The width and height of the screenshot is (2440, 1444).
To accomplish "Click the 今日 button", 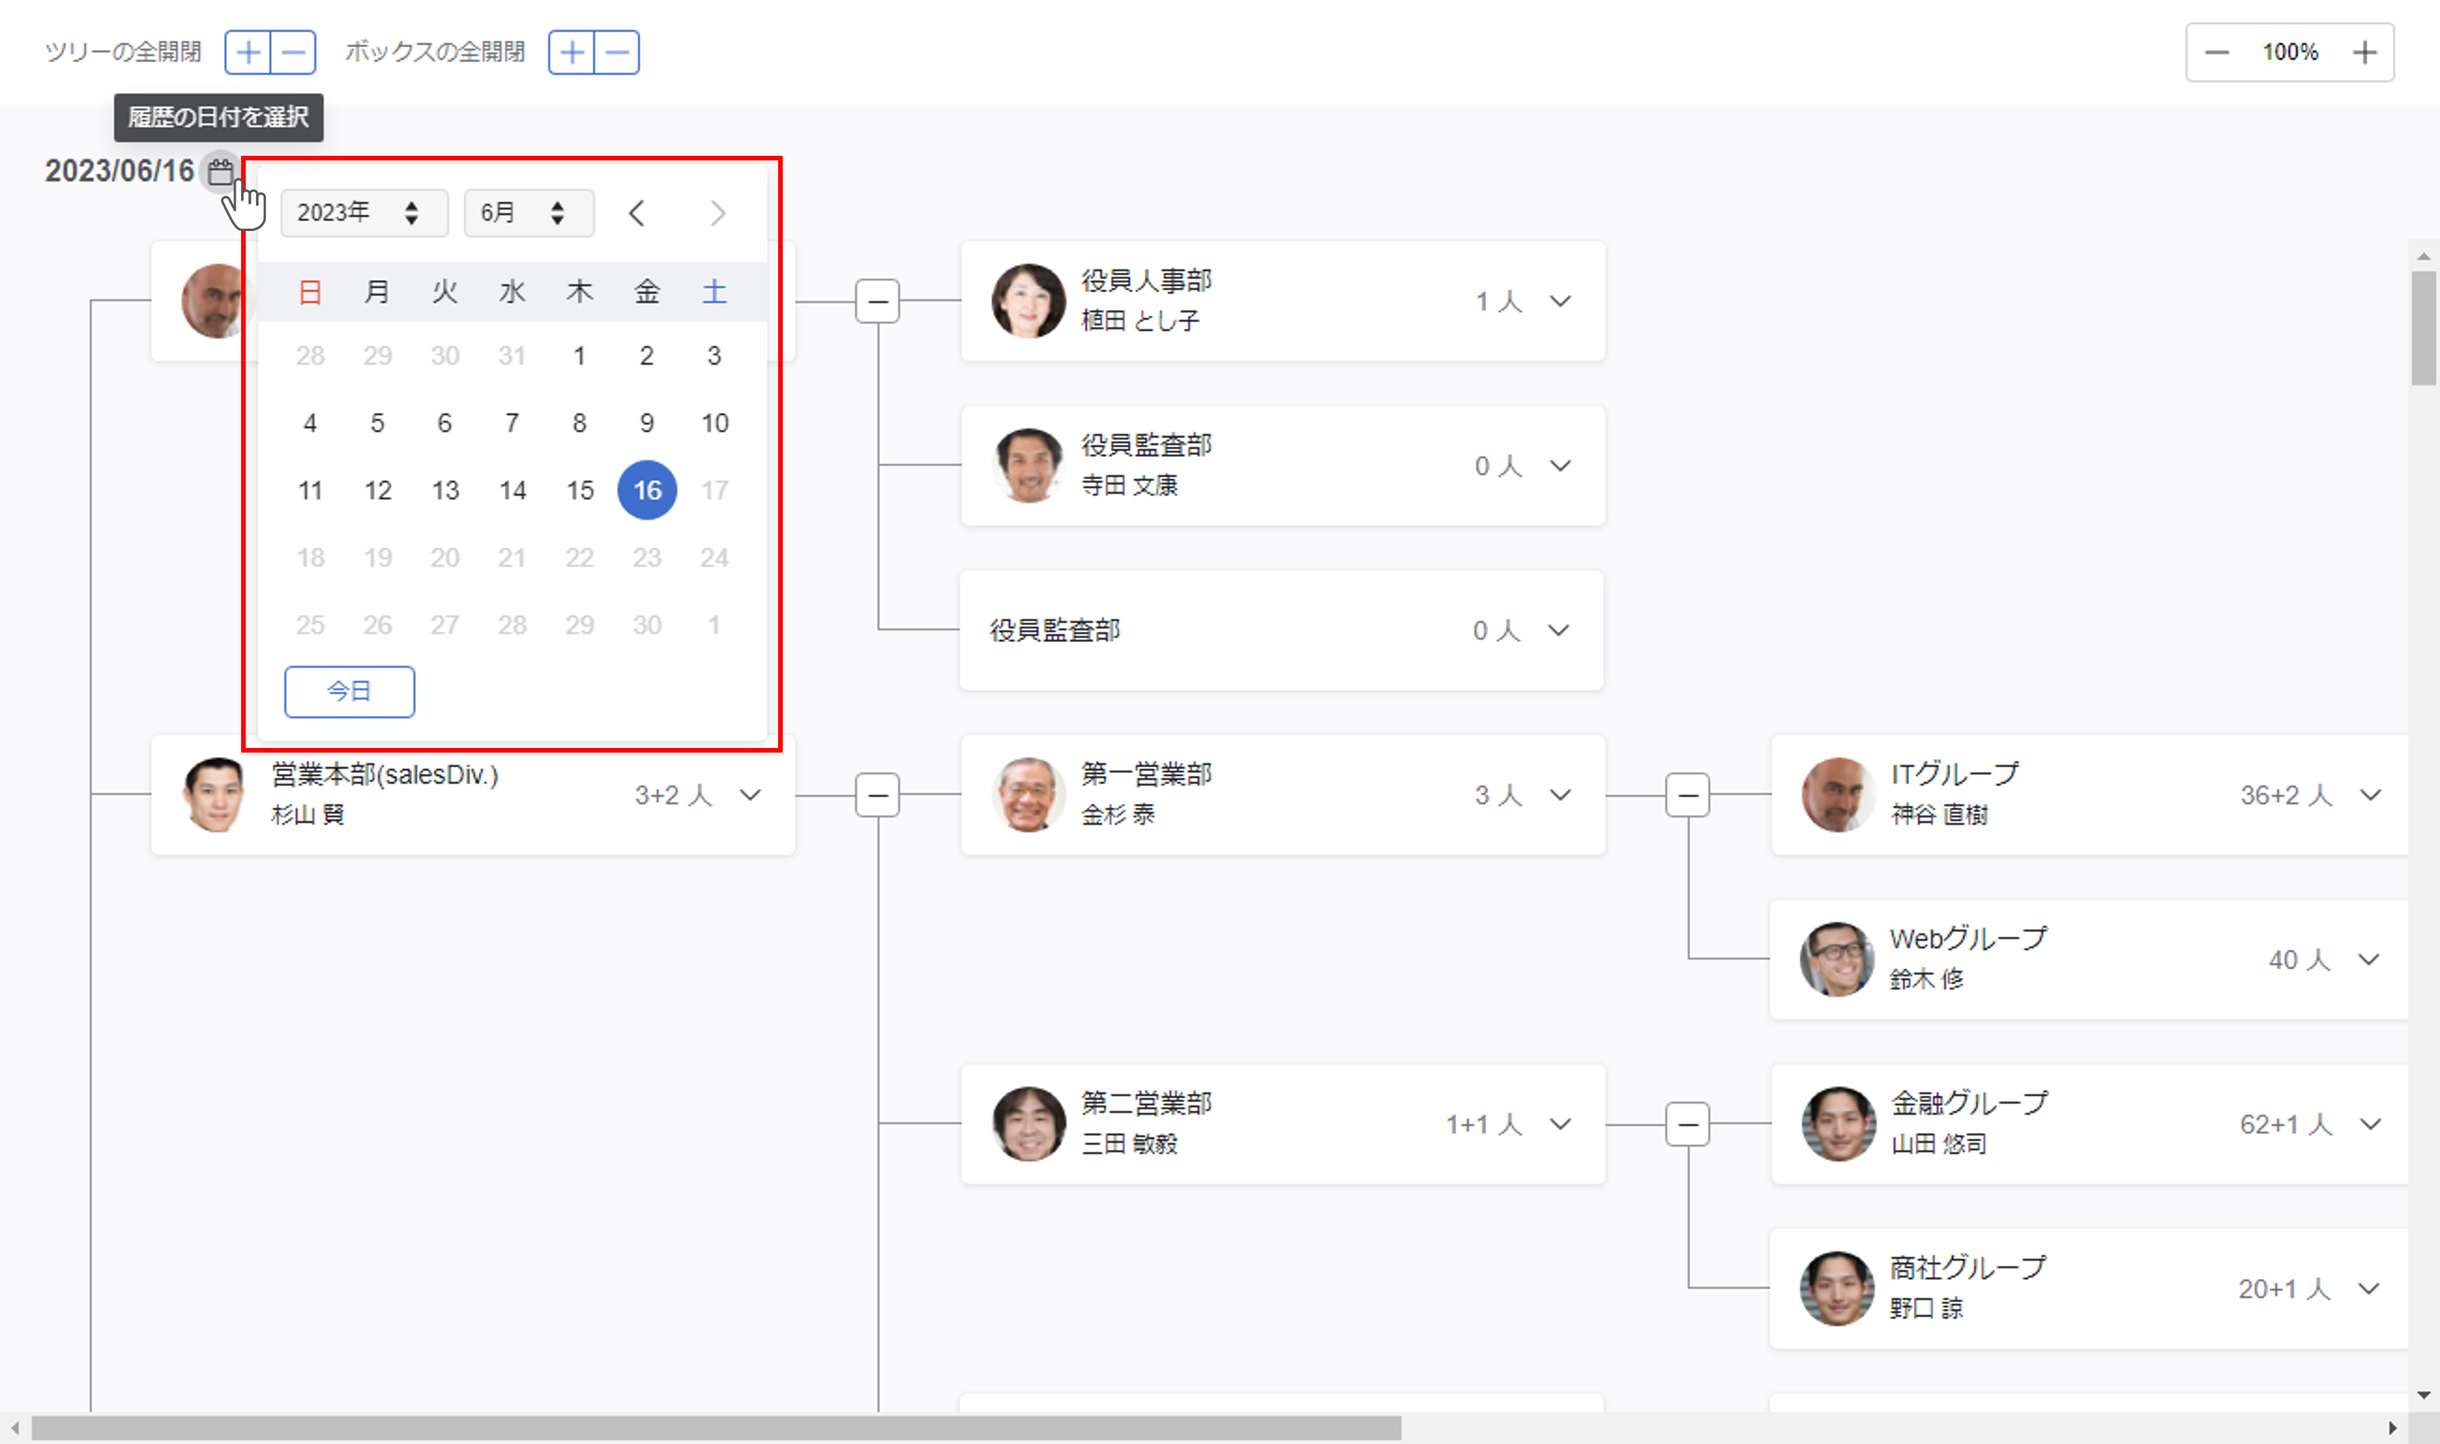I will tap(350, 692).
